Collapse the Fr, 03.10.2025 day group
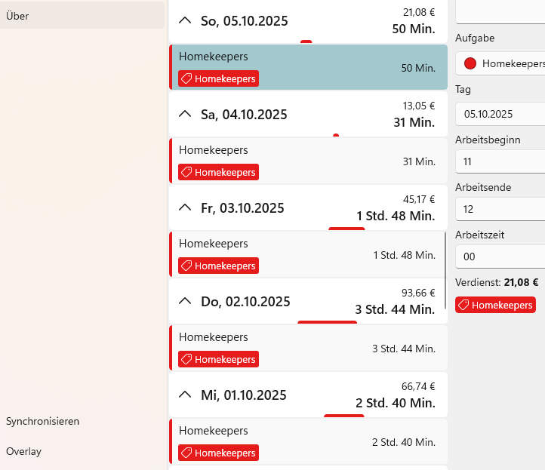Image resolution: width=545 pixels, height=470 pixels. pyautogui.click(x=185, y=208)
